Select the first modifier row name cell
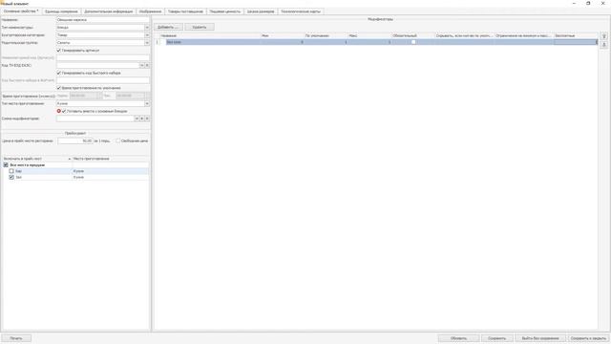Viewport: 611px width, 344px height. (x=213, y=42)
